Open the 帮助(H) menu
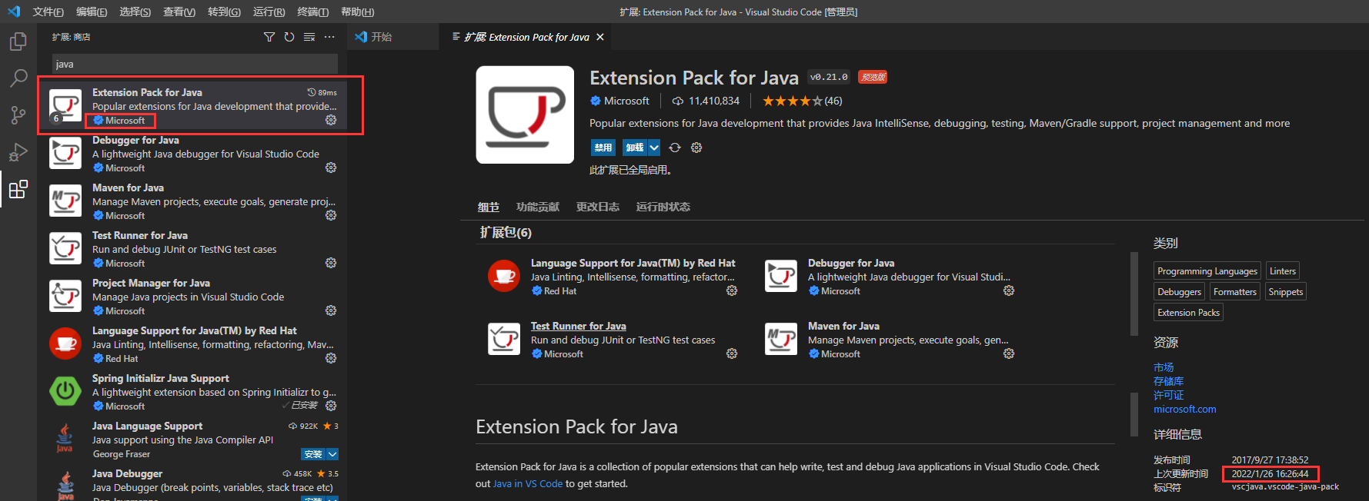This screenshot has height=501, width=1369. (x=357, y=12)
